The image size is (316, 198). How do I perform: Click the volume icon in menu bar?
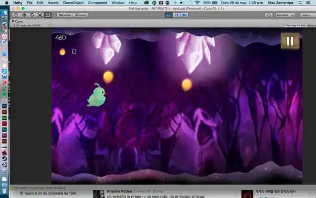pos(182,2)
